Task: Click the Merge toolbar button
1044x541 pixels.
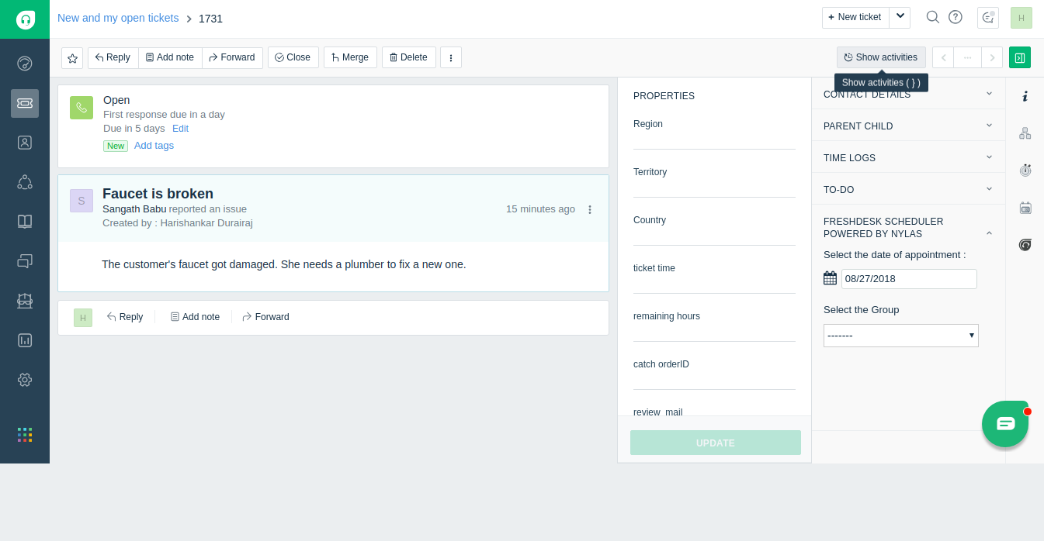Action: (x=350, y=57)
